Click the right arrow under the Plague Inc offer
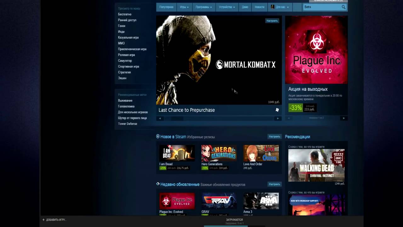This screenshot has height=227, width=403. tap(343, 118)
